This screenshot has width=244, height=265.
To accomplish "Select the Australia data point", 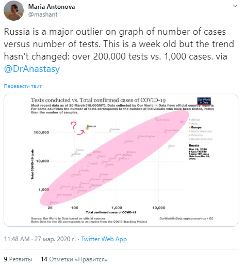I will coord(110,131).
